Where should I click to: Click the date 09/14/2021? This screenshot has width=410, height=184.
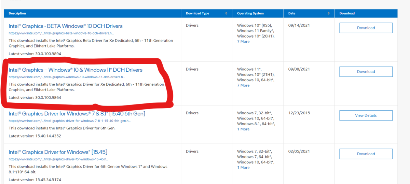[299, 25]
